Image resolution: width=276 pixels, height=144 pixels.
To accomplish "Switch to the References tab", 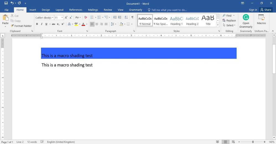I will (x=76, y=10).
